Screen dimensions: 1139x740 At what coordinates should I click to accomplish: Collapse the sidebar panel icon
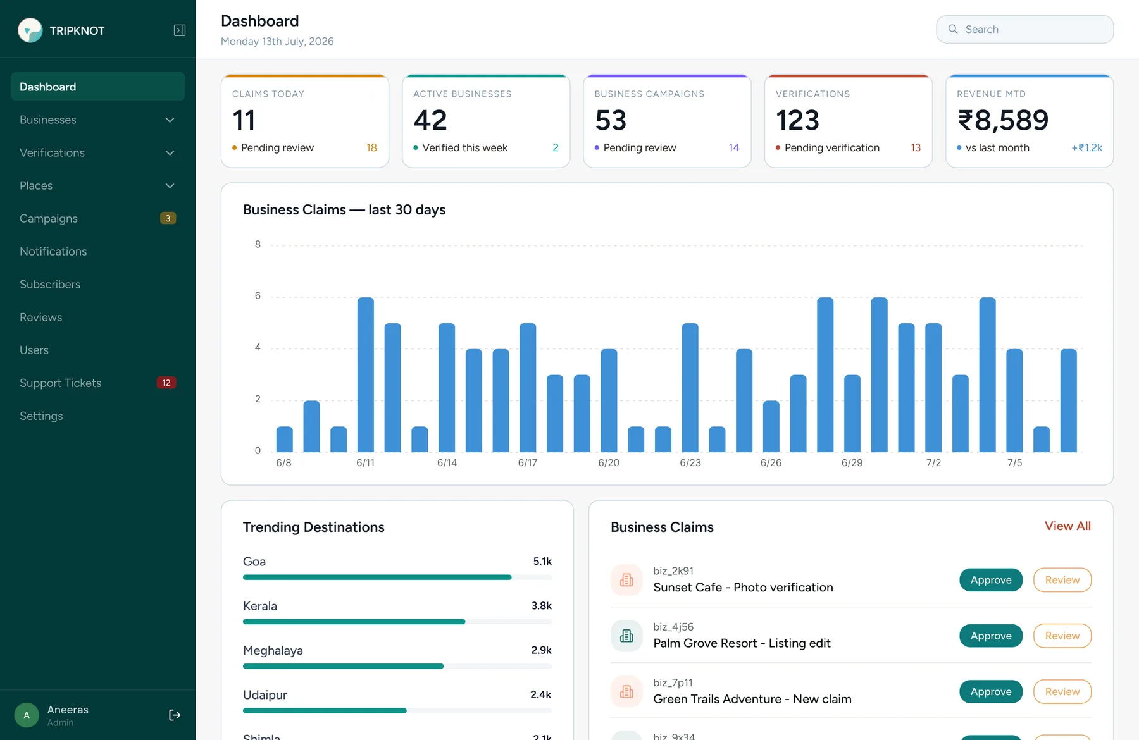click(x=180, y=30)
